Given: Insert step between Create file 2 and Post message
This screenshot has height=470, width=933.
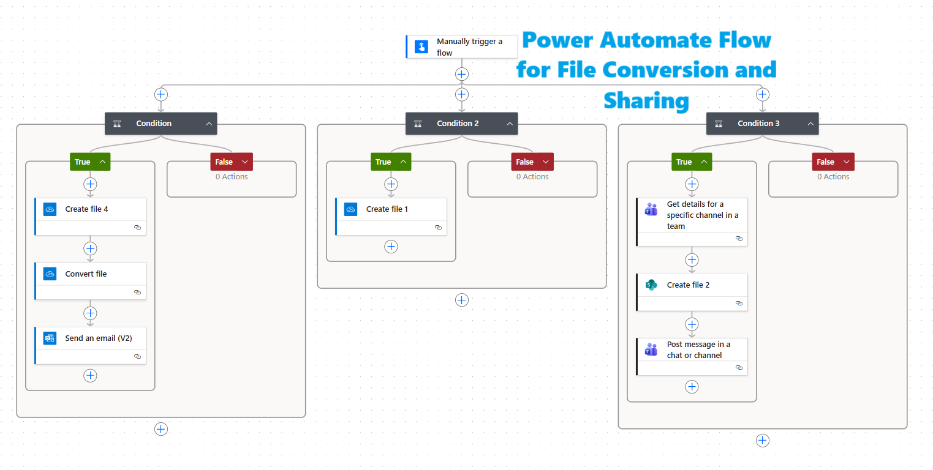Looking at the screenshot, I should click(692, 324).
